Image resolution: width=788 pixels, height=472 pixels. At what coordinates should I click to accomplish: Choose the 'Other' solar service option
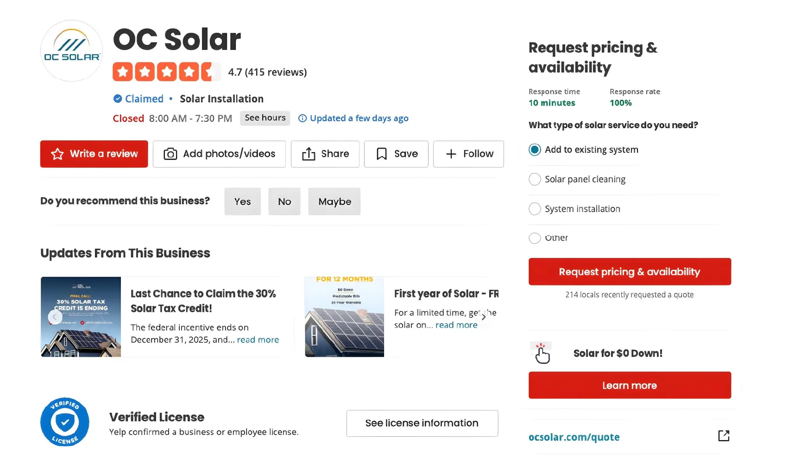[x=535, y=238]
